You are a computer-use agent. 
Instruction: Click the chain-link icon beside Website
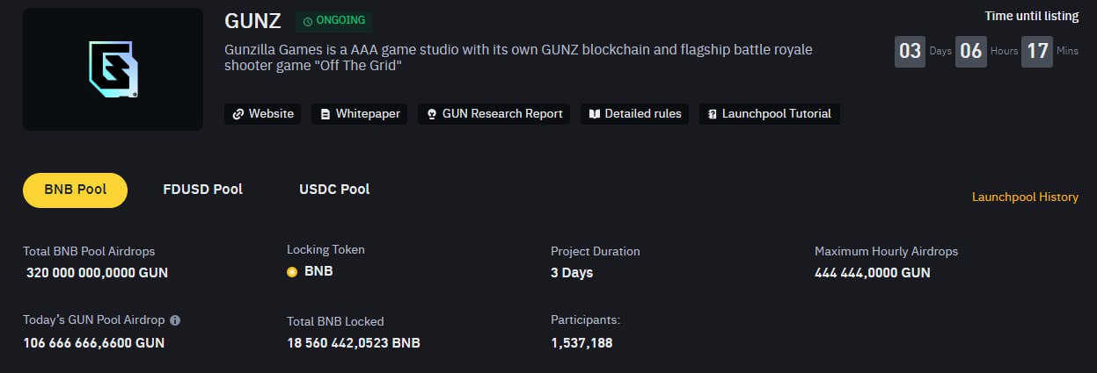238,114
